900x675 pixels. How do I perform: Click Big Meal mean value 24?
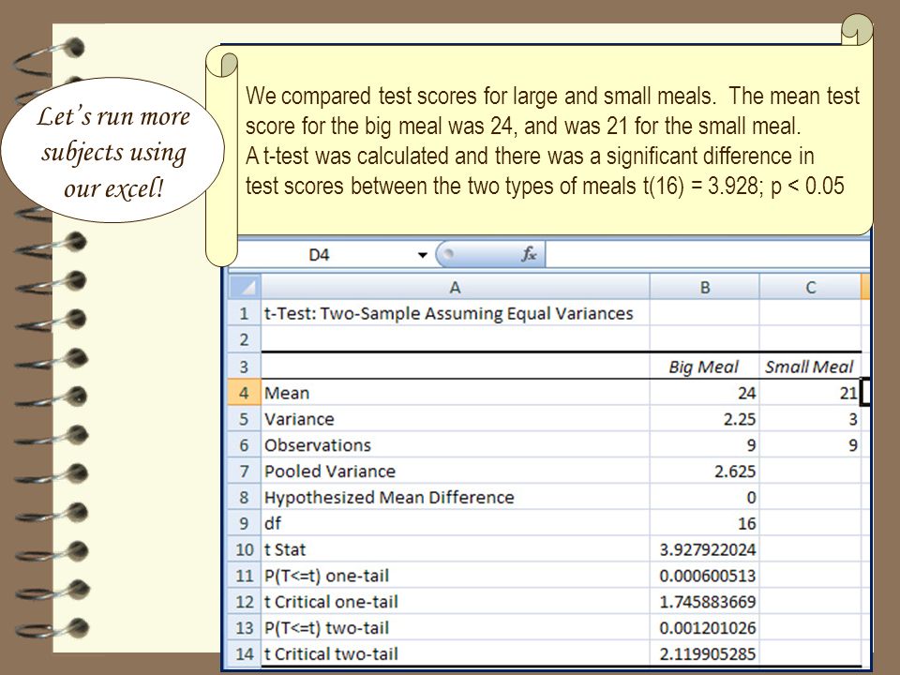click(704, 393)
